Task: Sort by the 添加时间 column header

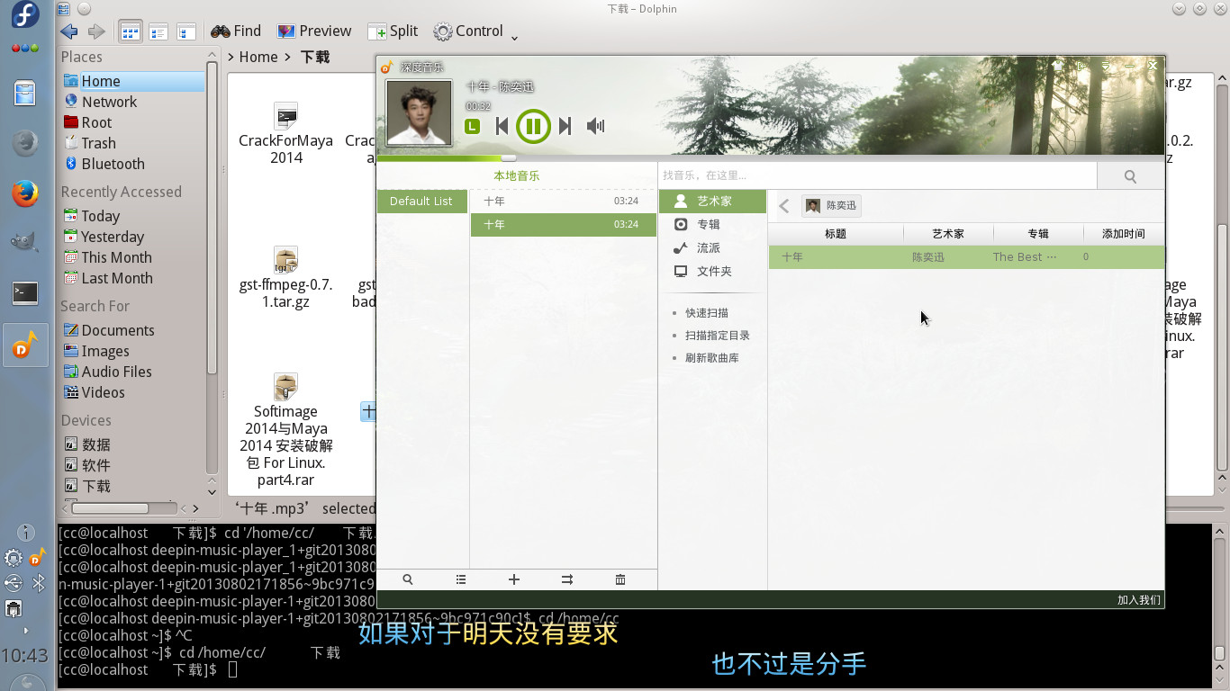Action: click(1124, 234)
